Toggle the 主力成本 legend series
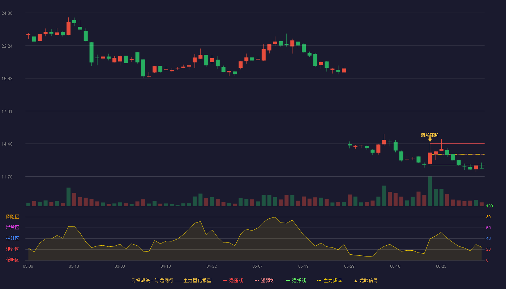The width and height of the screenshot is (506, 289). (329, 280)
